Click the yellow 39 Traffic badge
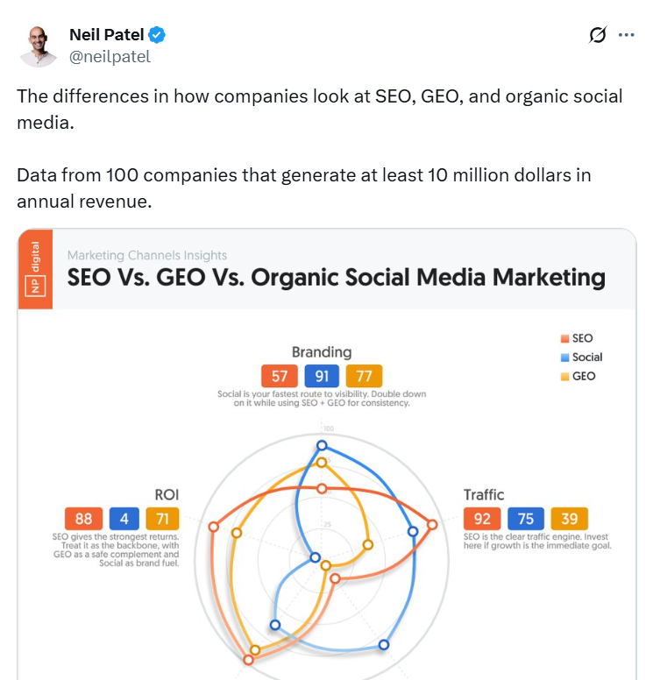This screenshot has width=653, height=680. (x=569, y=518)
